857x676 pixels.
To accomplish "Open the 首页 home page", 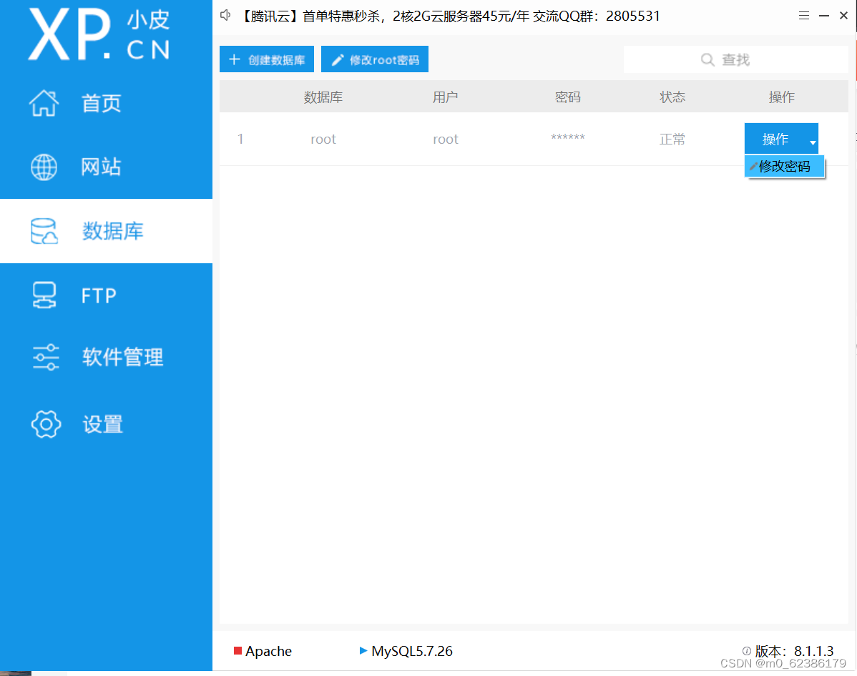I will coord(101,103).
